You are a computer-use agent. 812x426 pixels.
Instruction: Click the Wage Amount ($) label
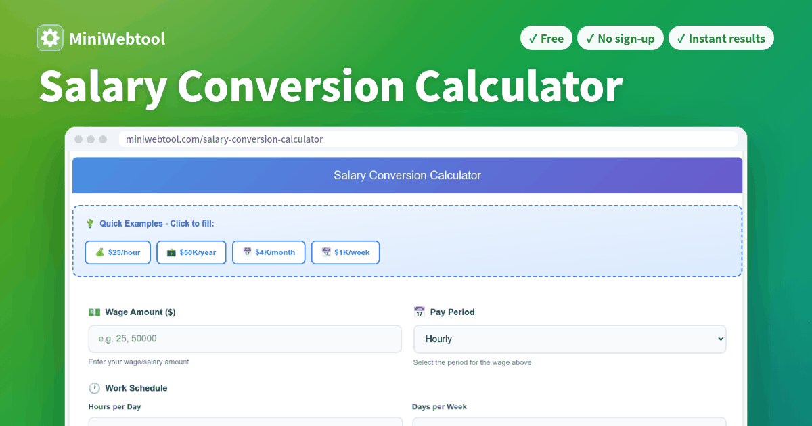[141, 312]
